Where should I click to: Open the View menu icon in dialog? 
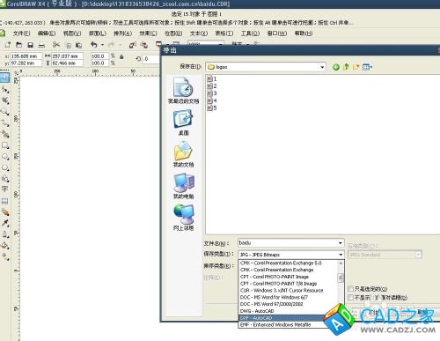(x=367, y=67)
